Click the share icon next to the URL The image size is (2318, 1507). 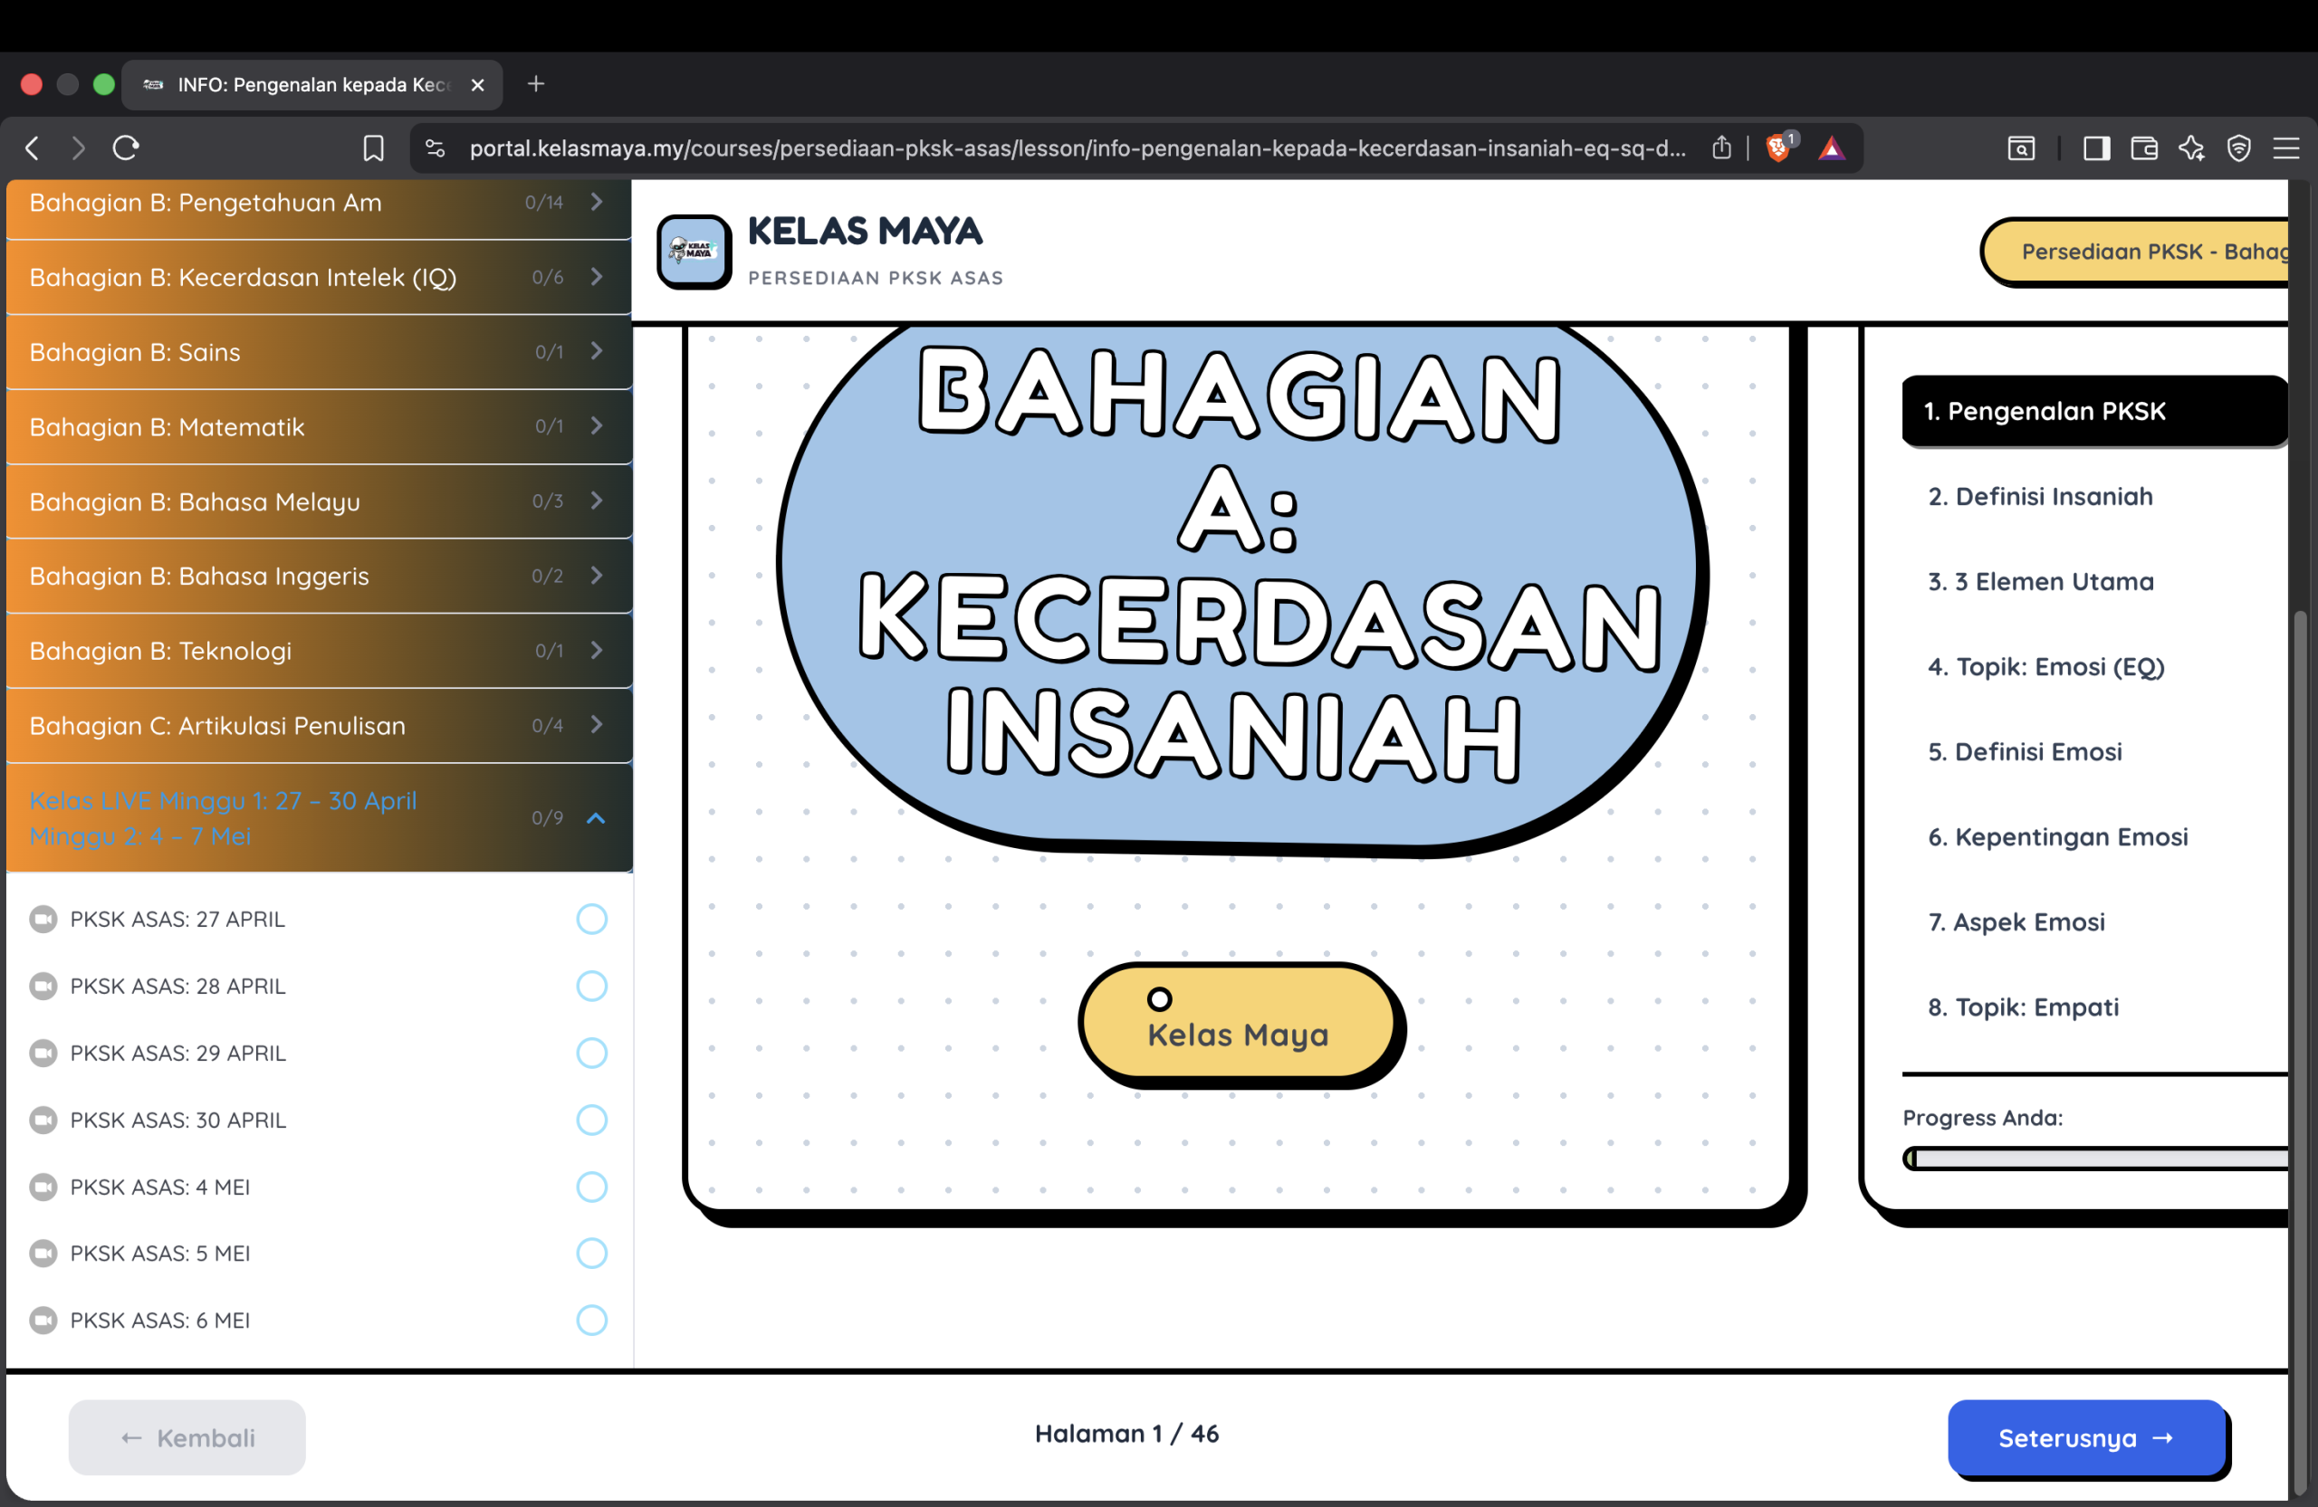pyautogui.click(x=1721, y=148)
